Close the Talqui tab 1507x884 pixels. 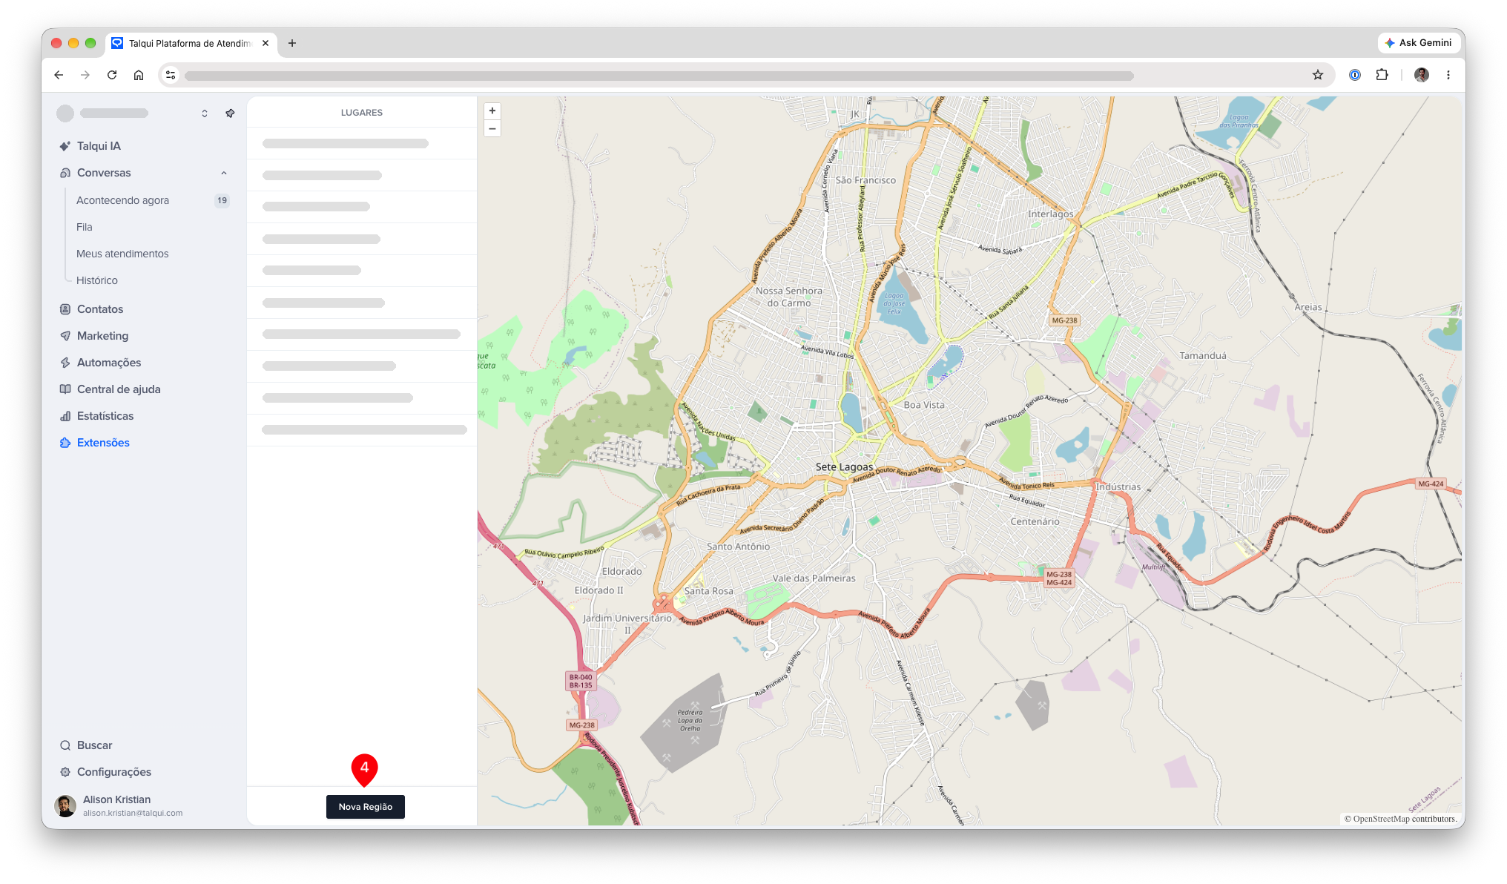266,43
